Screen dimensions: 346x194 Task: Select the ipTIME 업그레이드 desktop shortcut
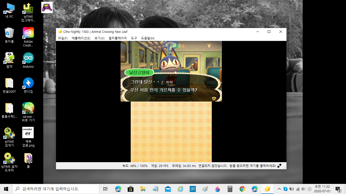tap(28, 12)
